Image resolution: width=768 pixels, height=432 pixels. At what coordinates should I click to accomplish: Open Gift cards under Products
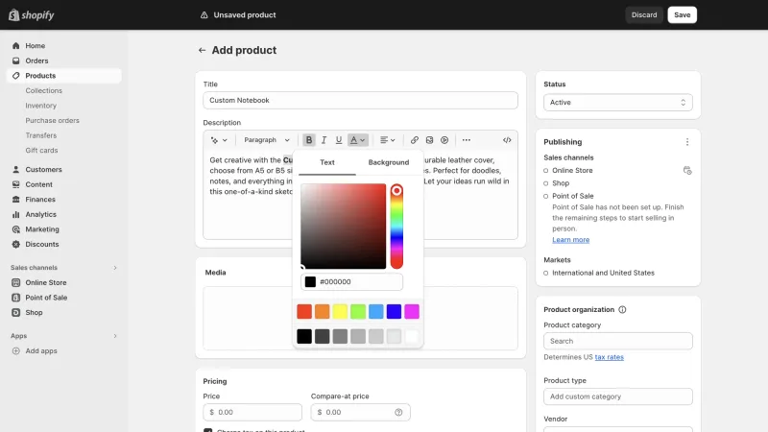(x=41, y=151)
